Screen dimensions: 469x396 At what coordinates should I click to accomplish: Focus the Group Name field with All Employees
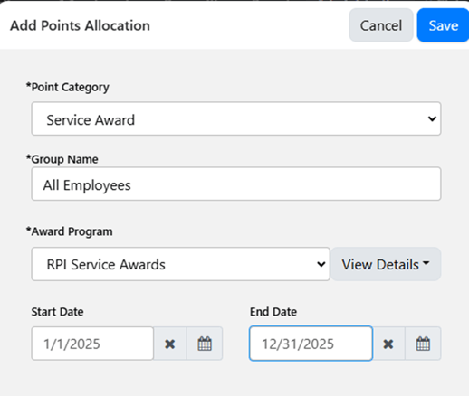(236, 184)
